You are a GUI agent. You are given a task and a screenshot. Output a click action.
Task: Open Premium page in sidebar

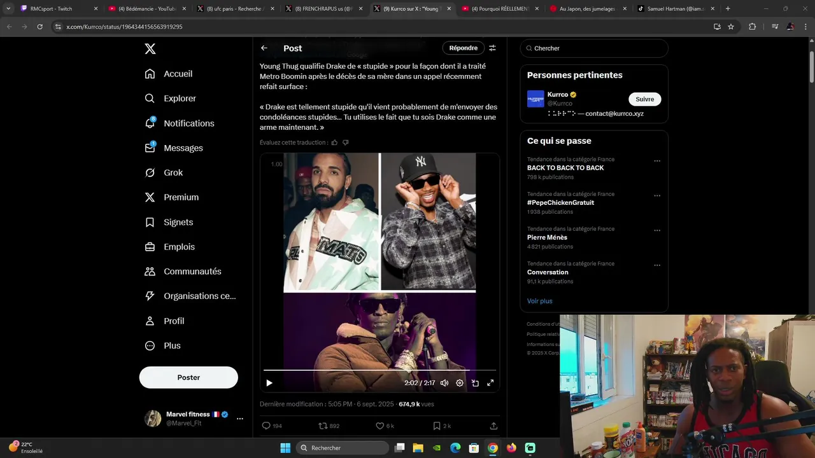[172, 197]
